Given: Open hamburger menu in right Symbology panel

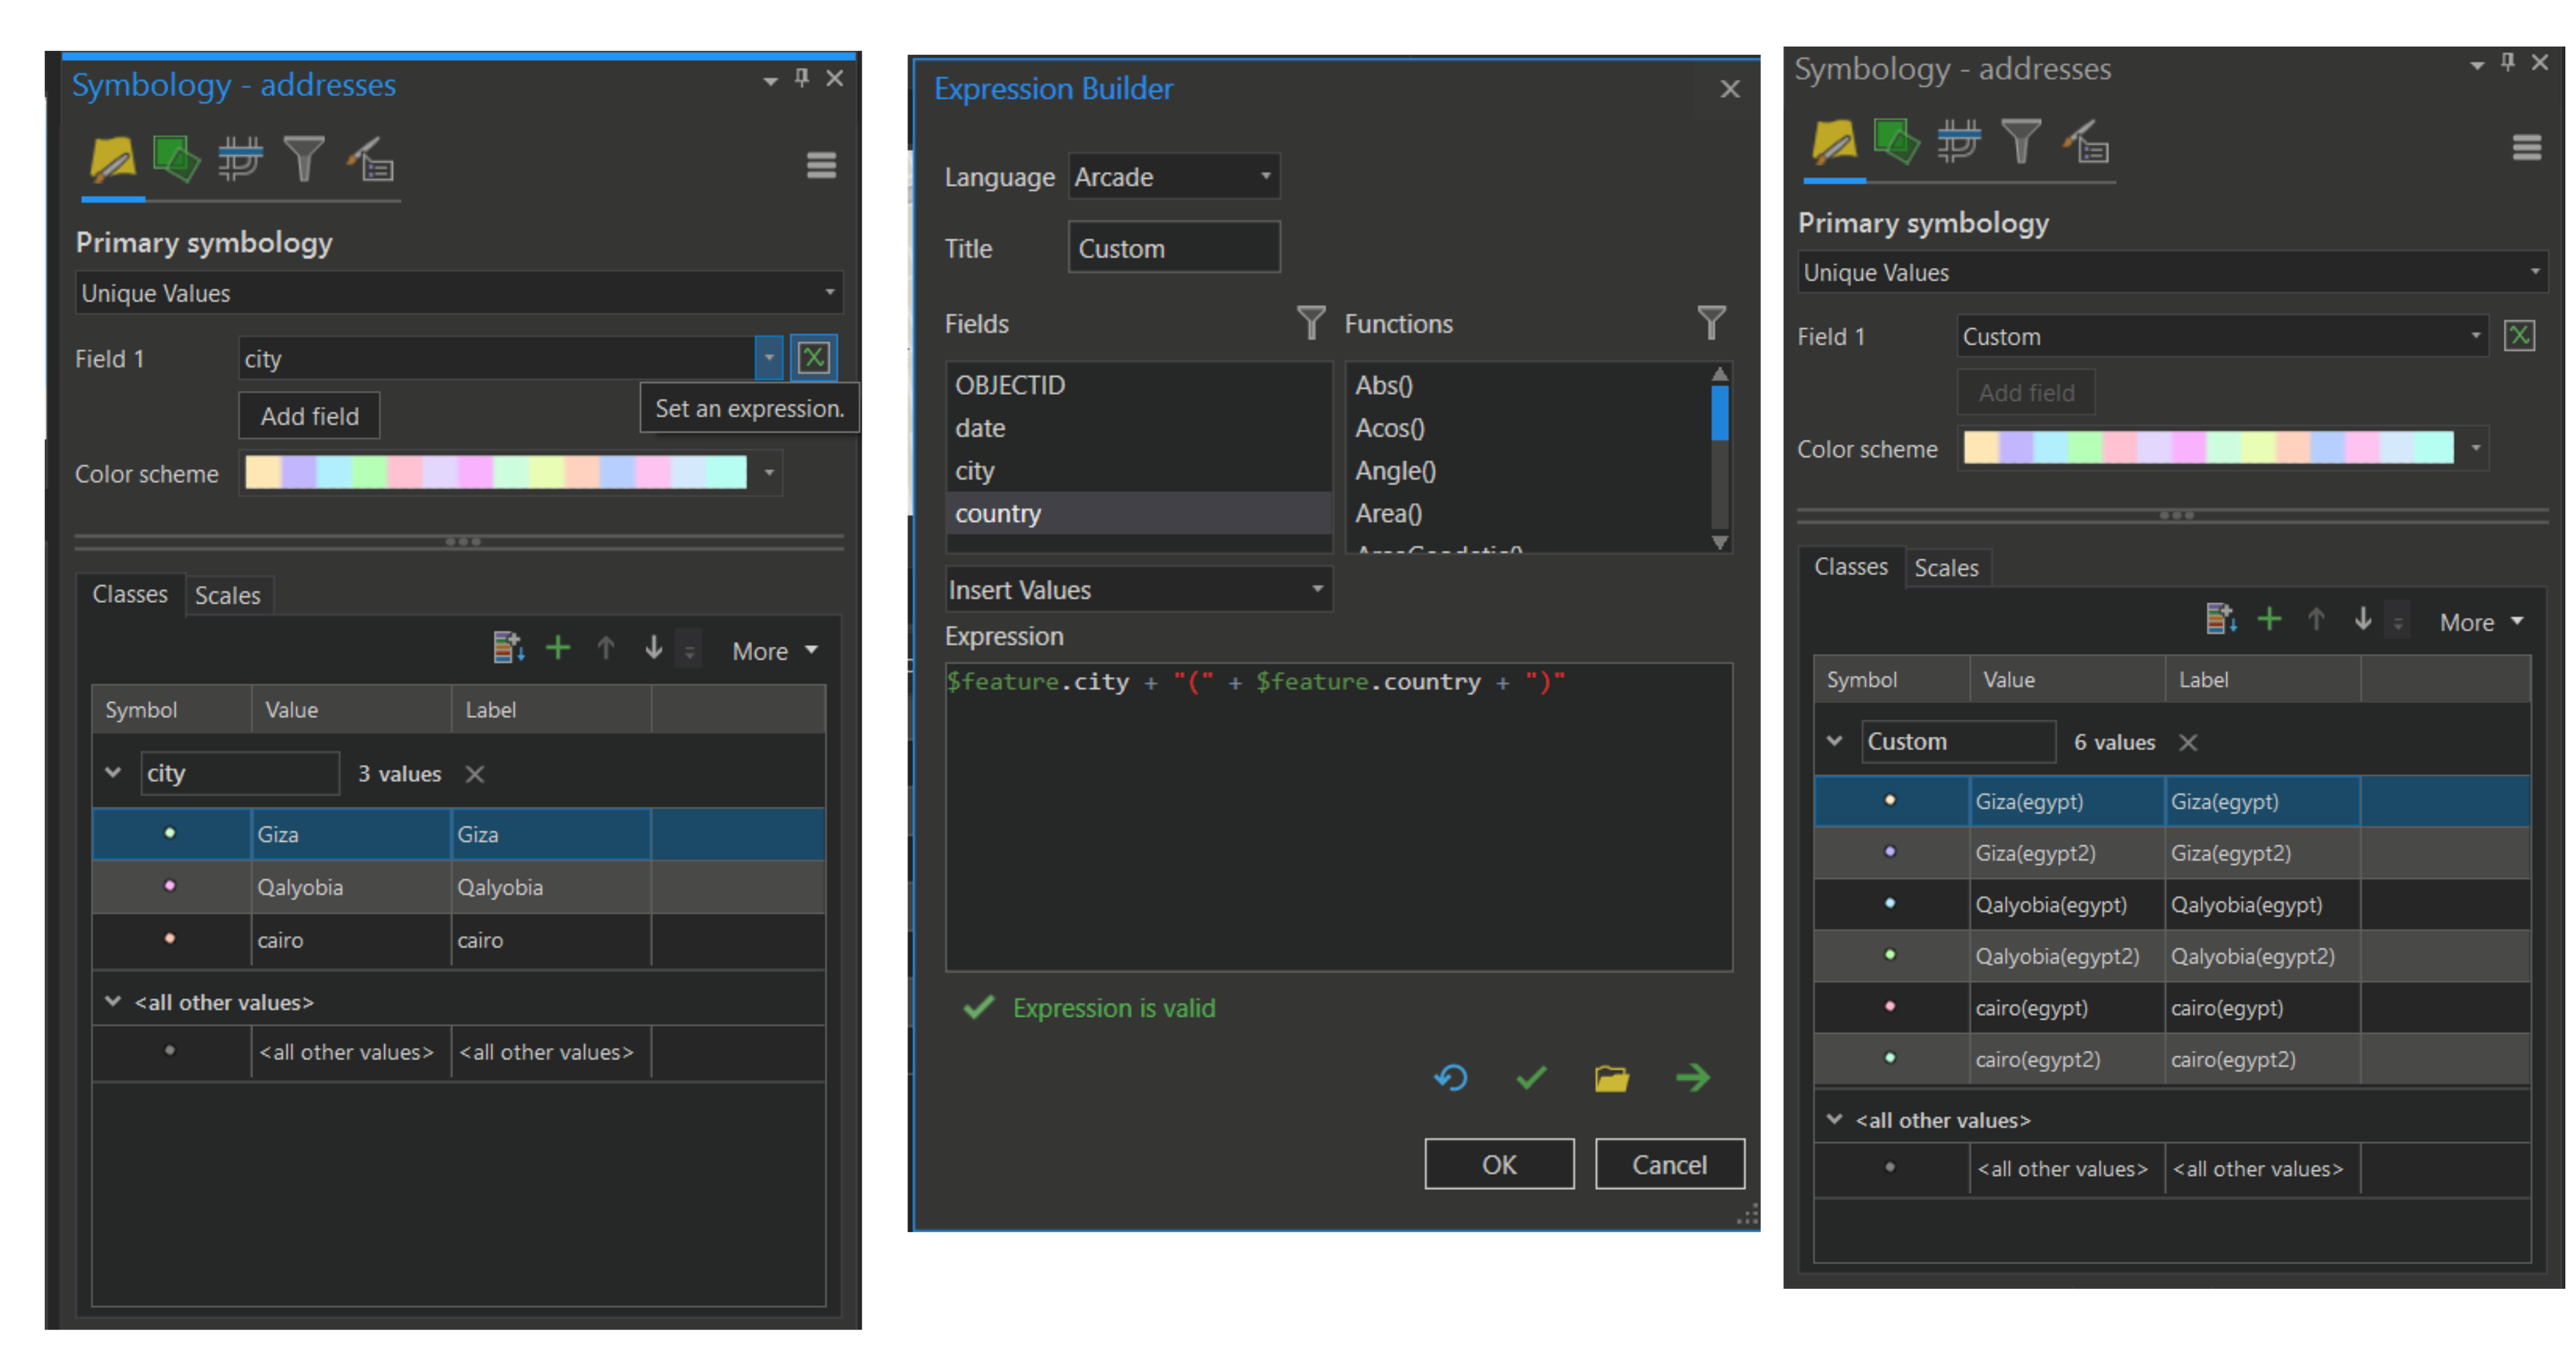Looking at the screenshot, I should [x=2526, y=148].
